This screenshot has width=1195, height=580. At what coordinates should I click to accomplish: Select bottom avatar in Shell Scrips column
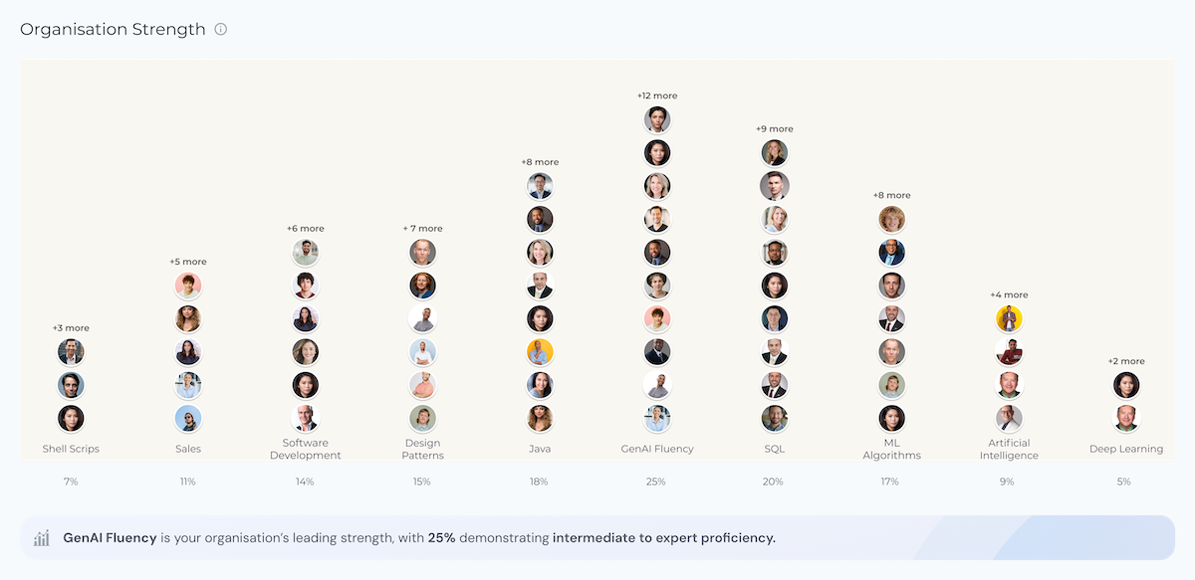click(x=71, y=418)
